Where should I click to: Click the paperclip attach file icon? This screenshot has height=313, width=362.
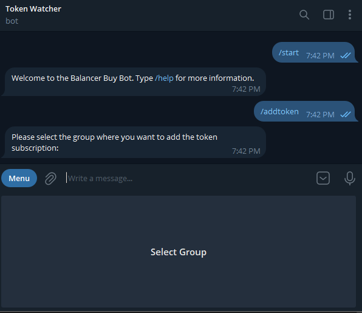point(50,178)
